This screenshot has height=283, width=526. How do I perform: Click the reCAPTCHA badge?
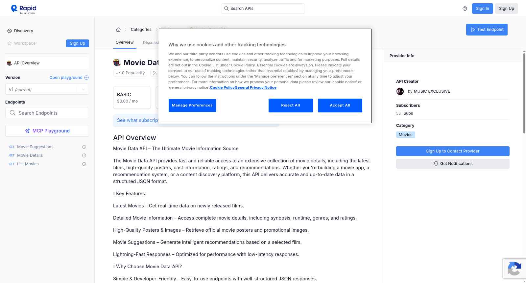[514, 269]
